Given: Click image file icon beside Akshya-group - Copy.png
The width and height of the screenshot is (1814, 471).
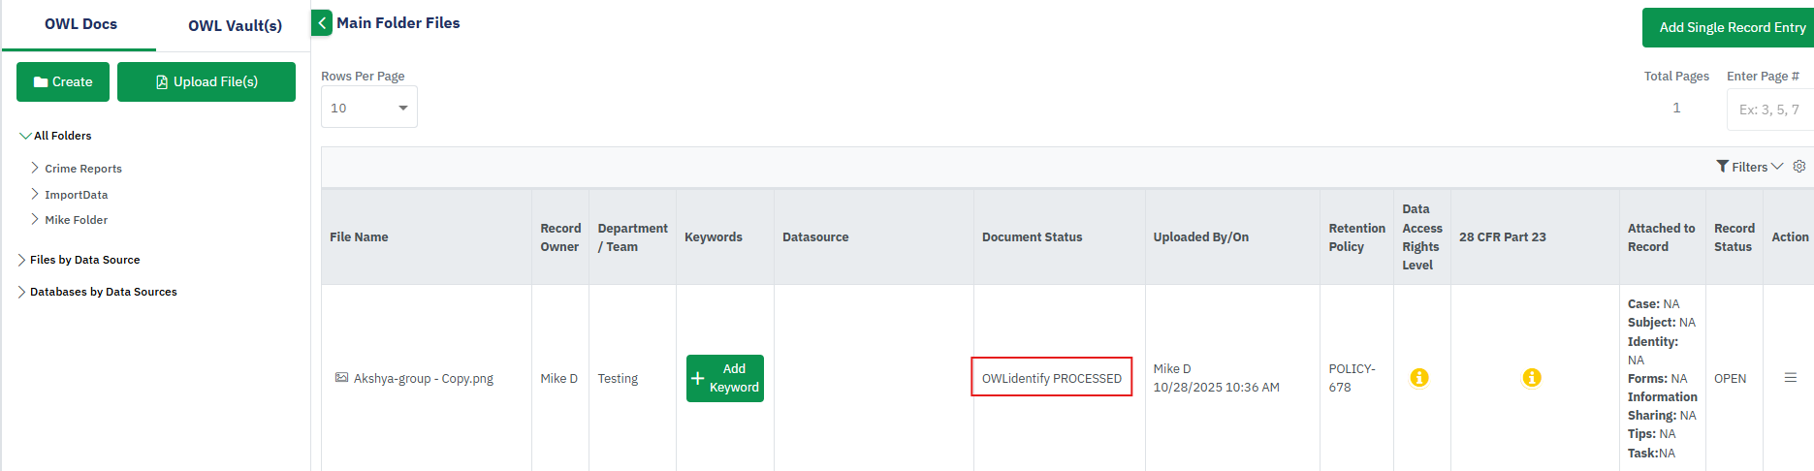Looking at the screenshot, I should (x=341, y=378).
